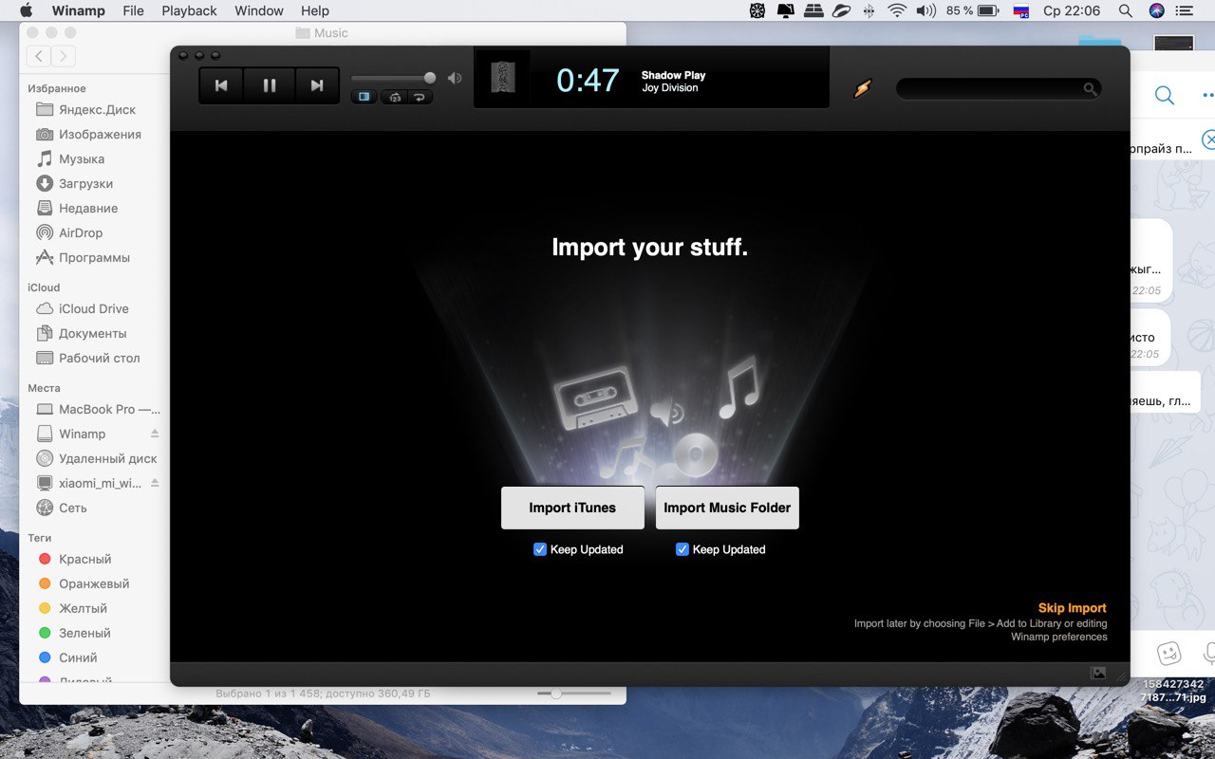Click the Ср 22:06 clock
1215x759 pixels.
click(x=1072, y=10)
